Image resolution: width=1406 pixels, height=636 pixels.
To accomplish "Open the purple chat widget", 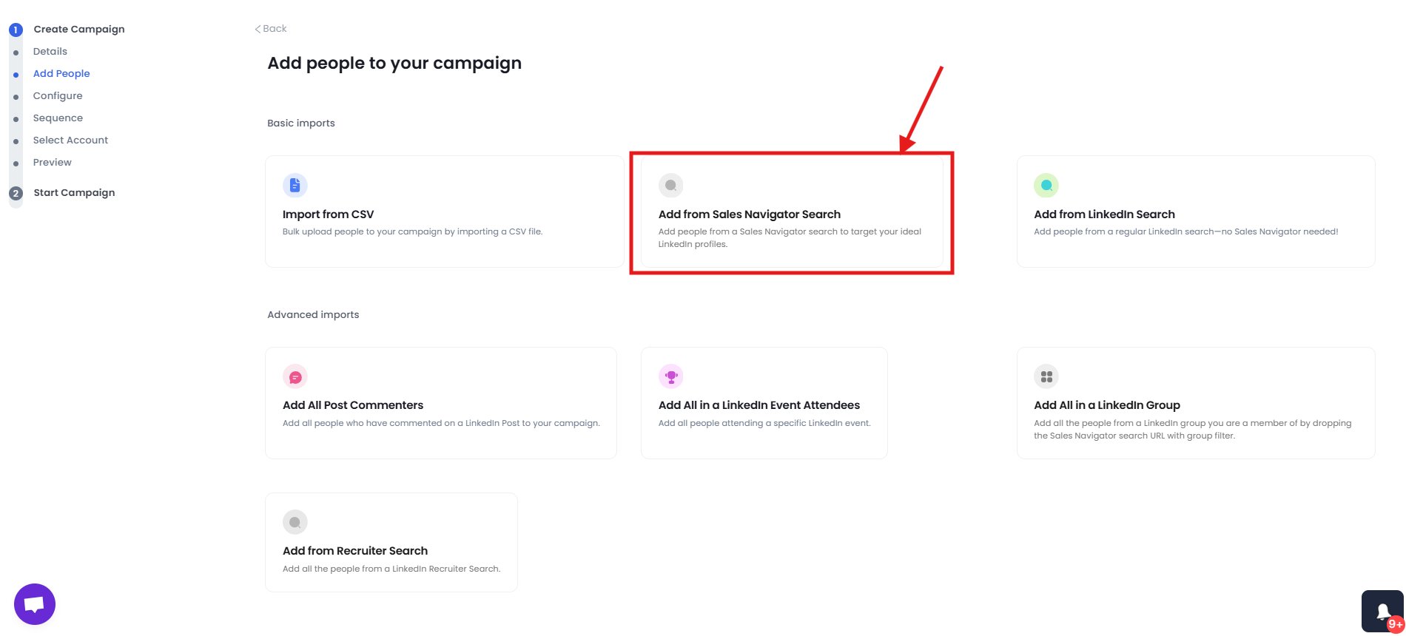I will [34, 603].
